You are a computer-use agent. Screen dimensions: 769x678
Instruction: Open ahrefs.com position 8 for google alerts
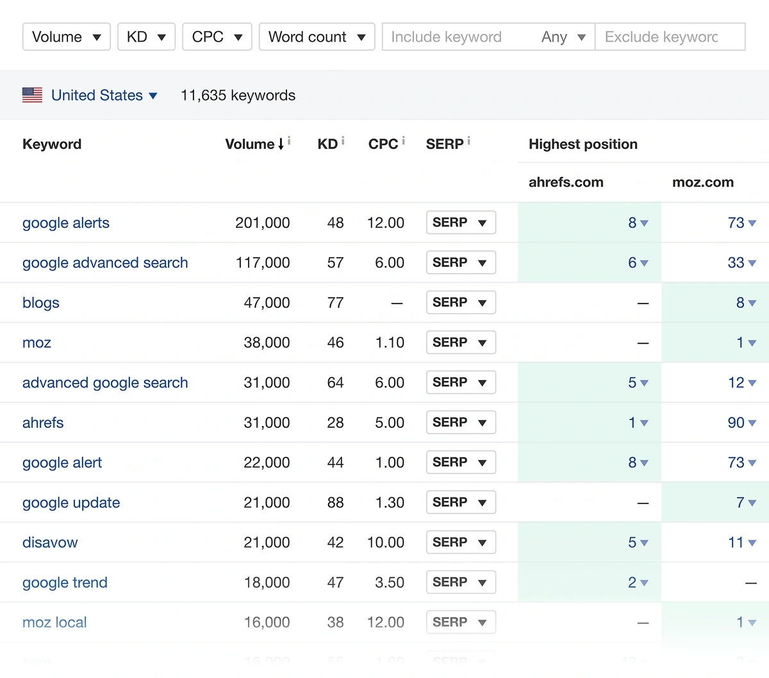point(638,223)
